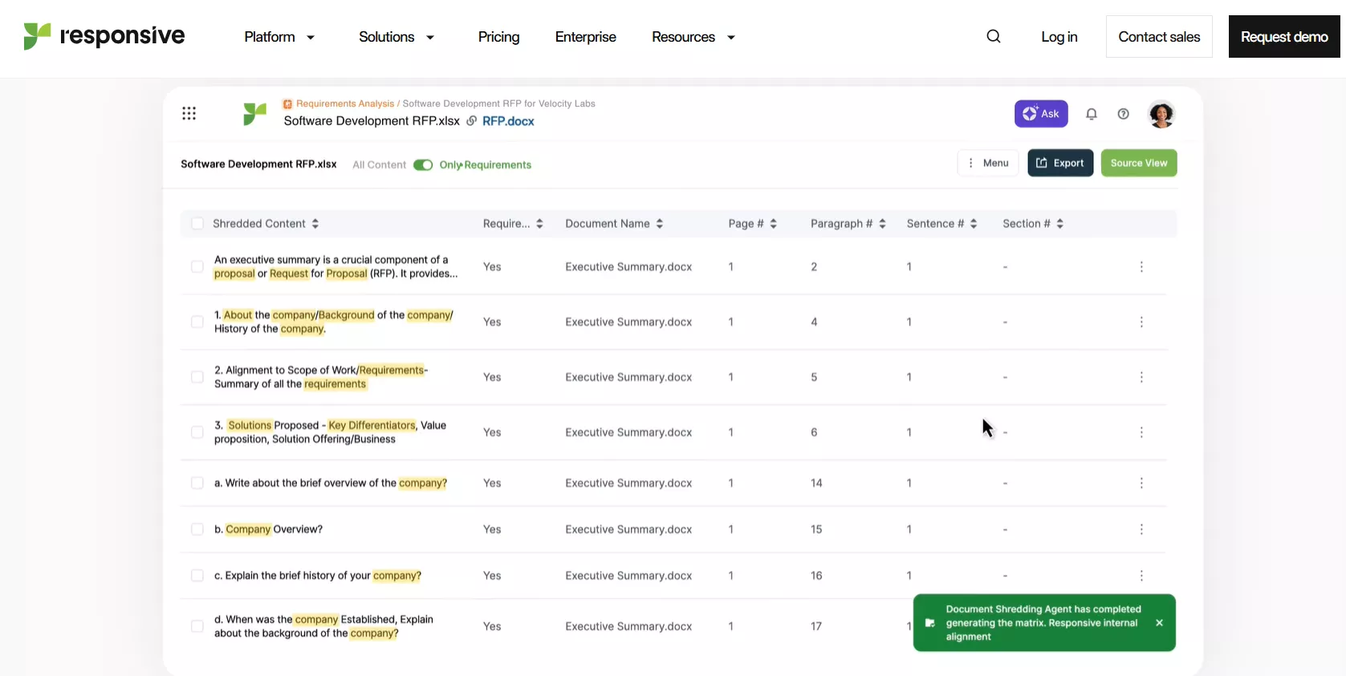The width and height of the screenshot is (1346, 676).
Task: Expand the Solutions dropdown menu
Action: (x=396, y=37)
